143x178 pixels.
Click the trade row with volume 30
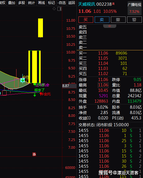click(110, 161)
